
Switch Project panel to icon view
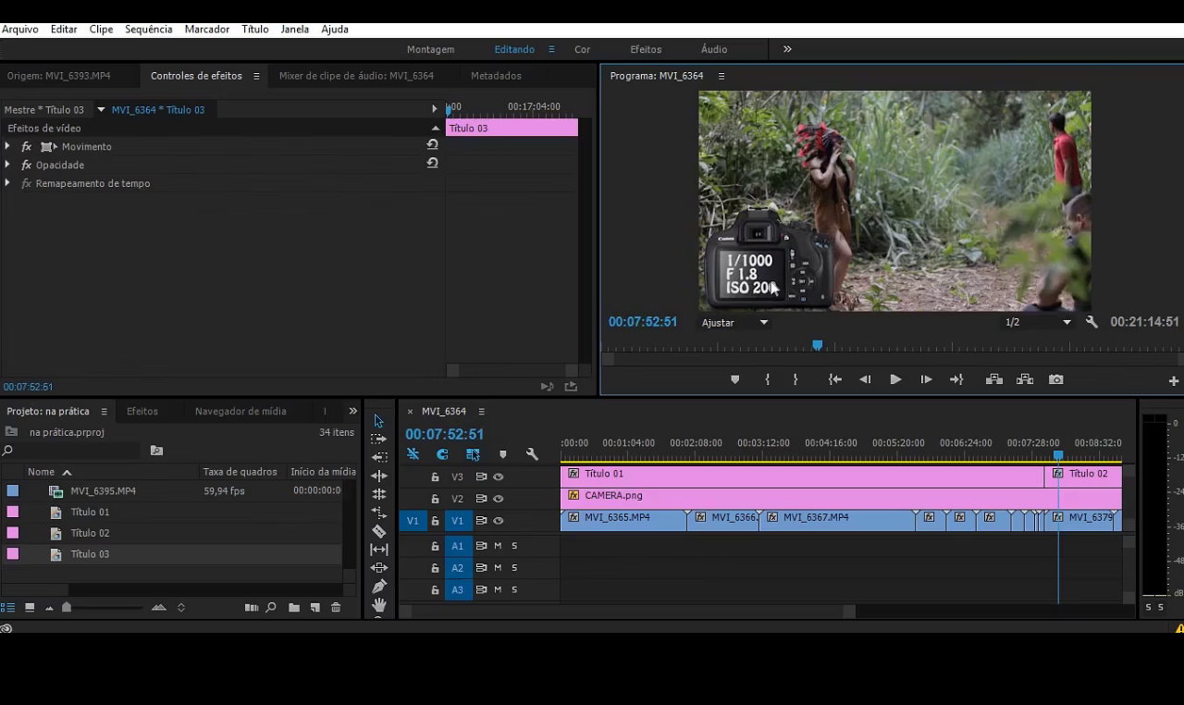coord(30,608)
